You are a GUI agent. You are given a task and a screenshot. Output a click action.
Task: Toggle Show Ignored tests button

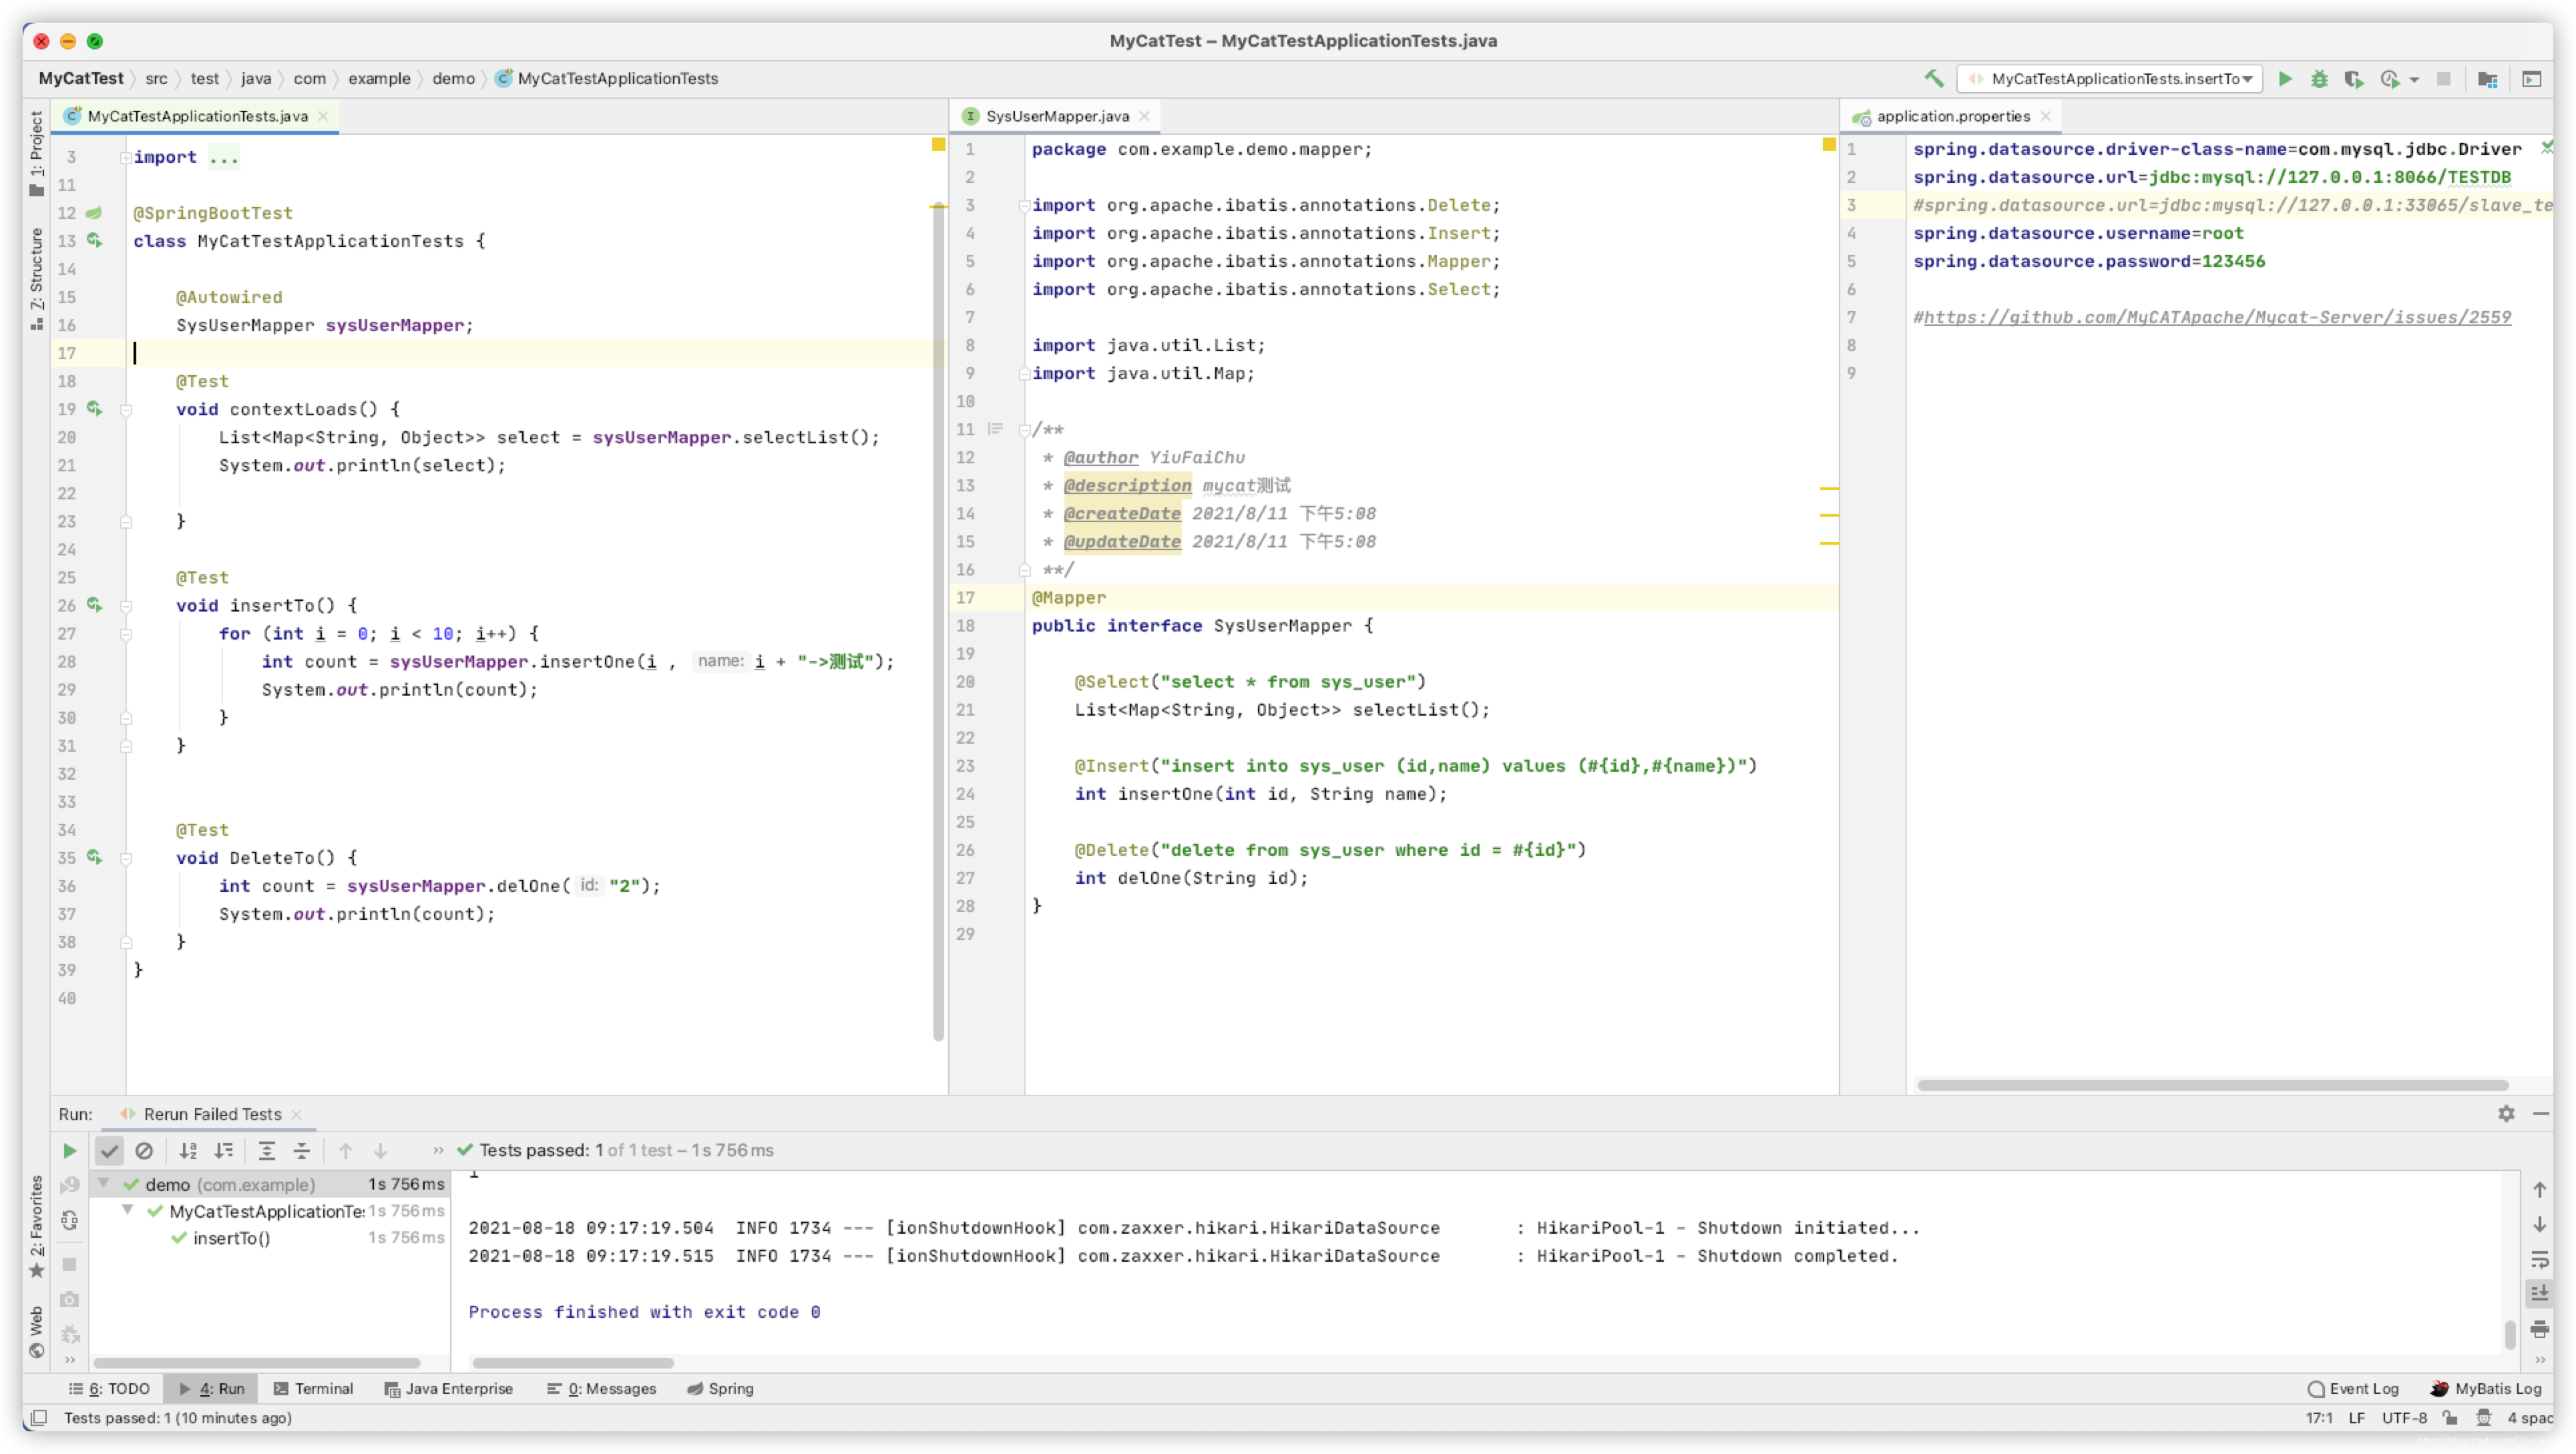(144, 1150)
